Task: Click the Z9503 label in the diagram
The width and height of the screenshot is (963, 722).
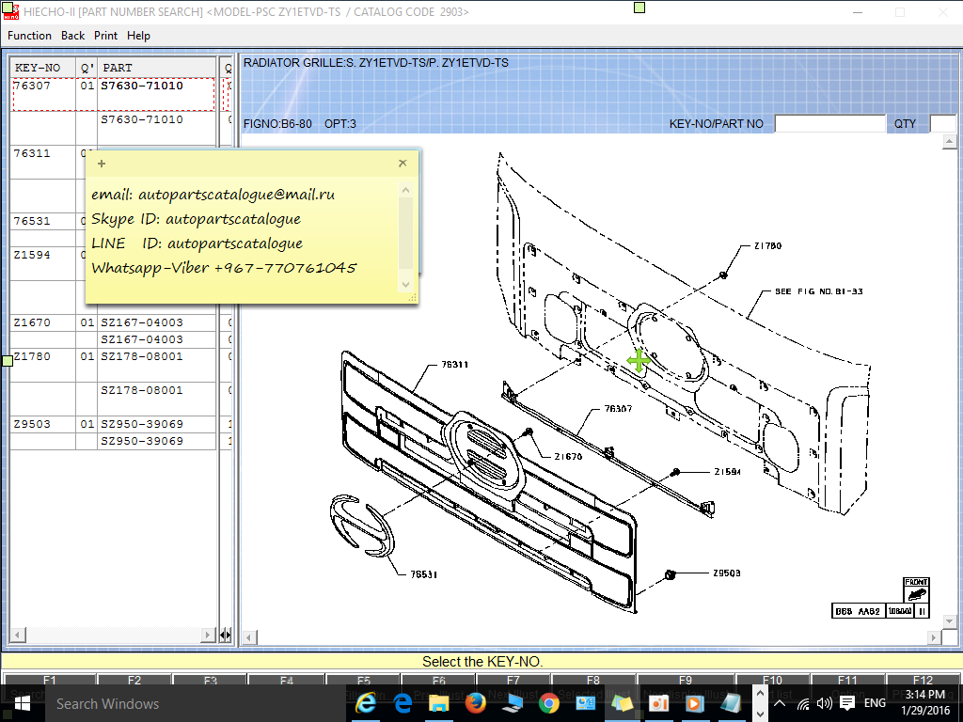Action: pos(727,573)
